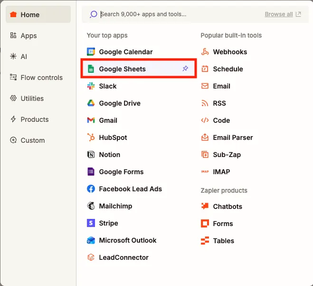Select the Schedule tool label
The height and width of the screenshot is (286, 313).
pos(228,69)
